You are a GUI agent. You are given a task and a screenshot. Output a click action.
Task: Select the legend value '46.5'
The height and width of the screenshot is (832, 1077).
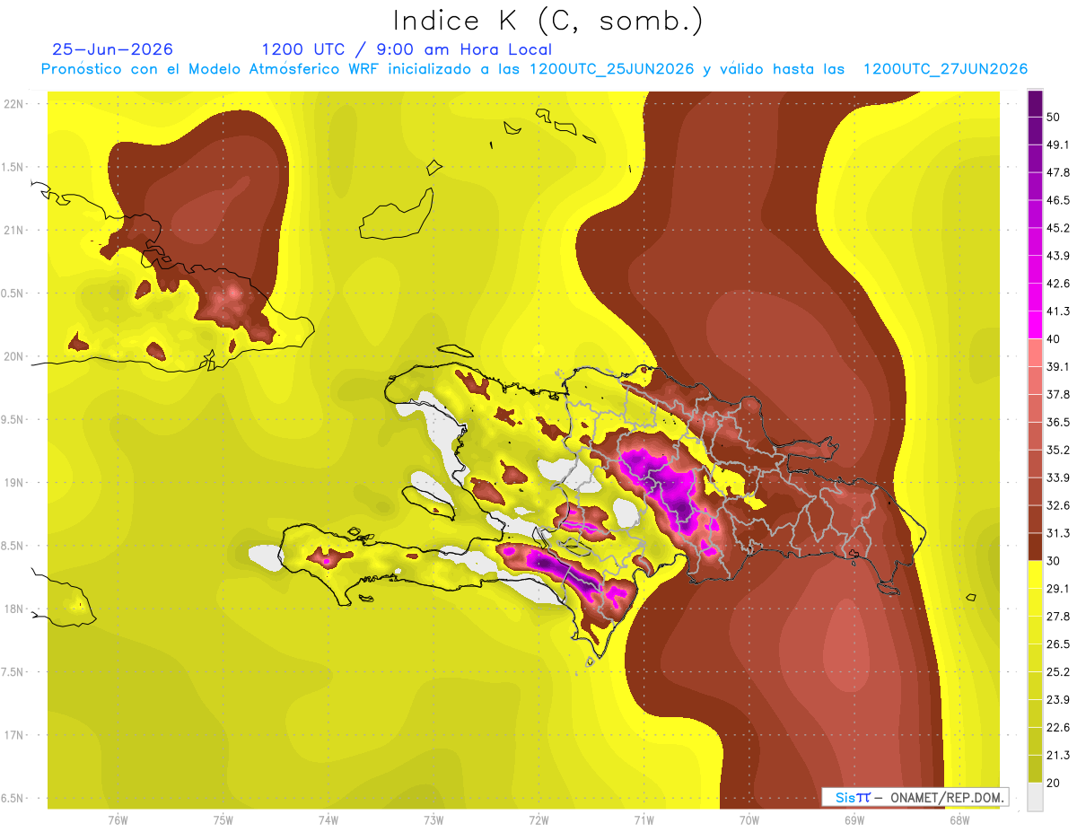[1057, 200]
